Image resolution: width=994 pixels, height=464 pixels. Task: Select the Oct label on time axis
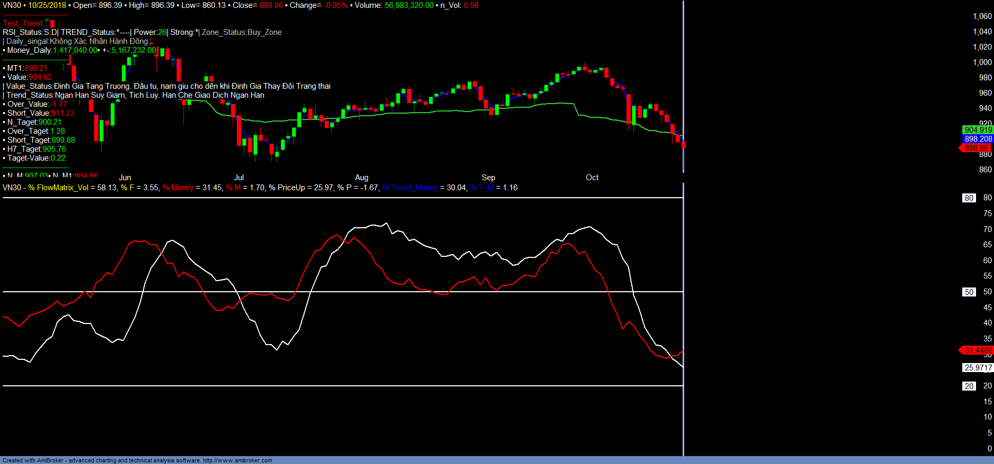pyautogui.click(x=592, y=178)
